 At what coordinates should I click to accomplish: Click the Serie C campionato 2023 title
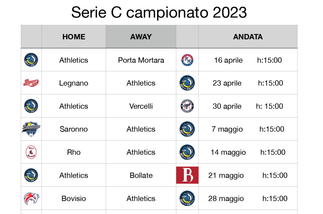pos(159,13)
